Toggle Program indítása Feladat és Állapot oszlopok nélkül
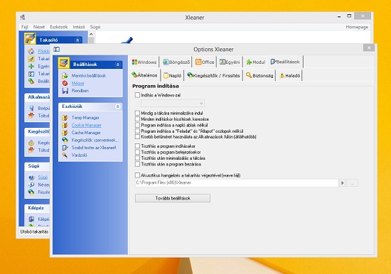The image size is (391, 274). pos(137,131)
